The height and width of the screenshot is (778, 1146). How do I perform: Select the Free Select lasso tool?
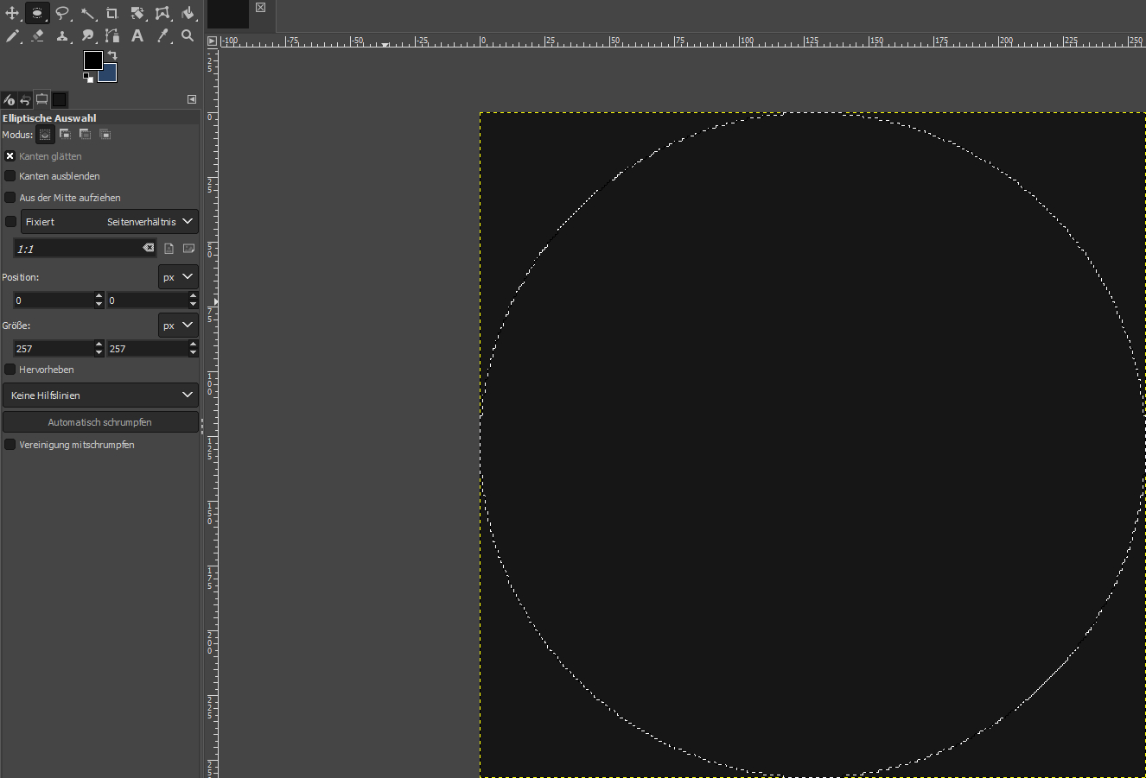click(x=62, y=13)
